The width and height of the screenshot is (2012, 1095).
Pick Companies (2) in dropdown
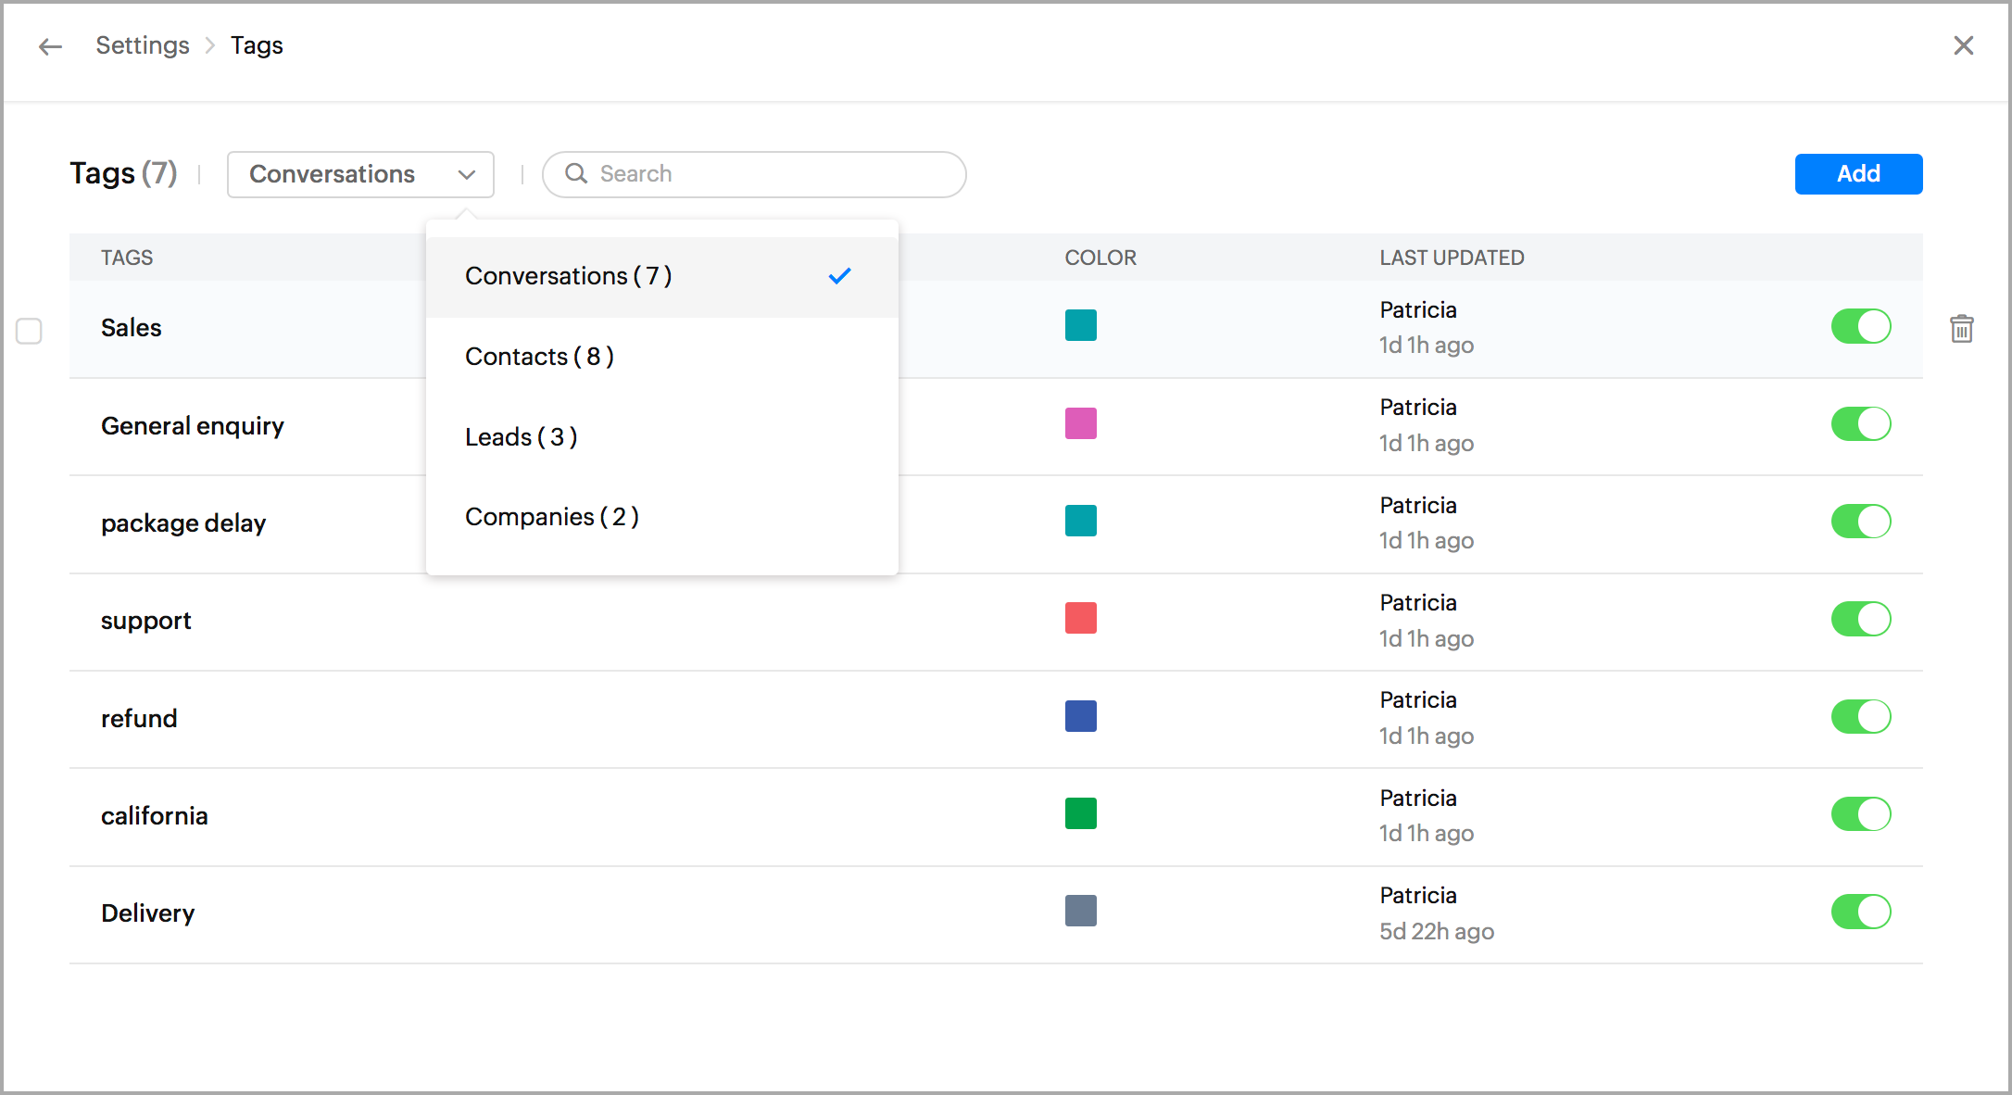(x=551, y=517)
